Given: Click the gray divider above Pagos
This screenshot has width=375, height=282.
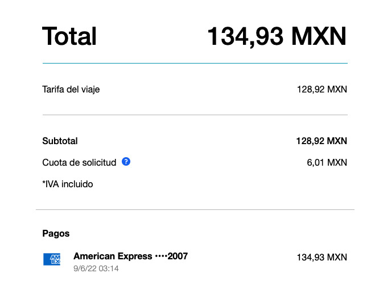Looking at the screenshot, I should 195,210.
